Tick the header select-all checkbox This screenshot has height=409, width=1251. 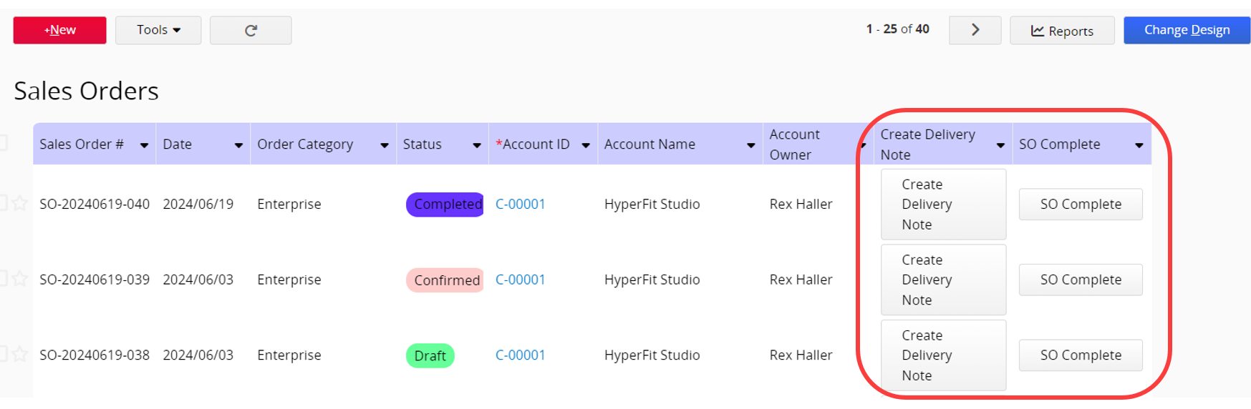coord(3,142)
